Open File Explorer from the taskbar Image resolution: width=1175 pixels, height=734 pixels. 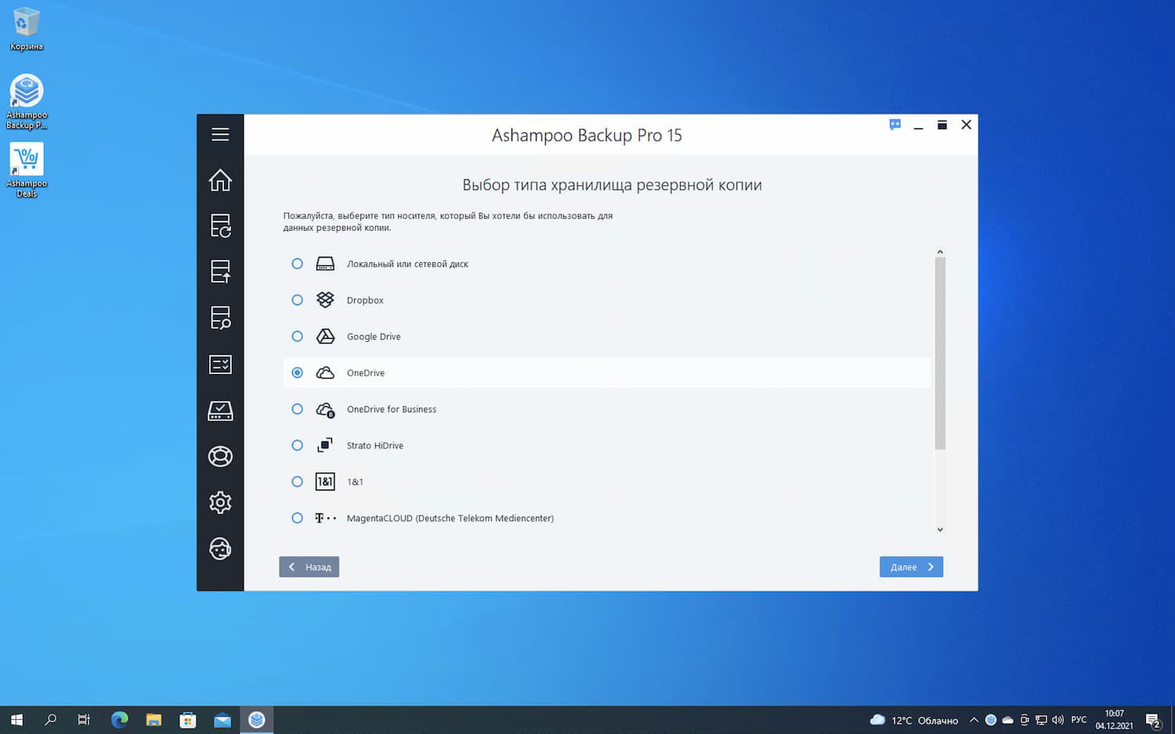click(x=154, y=720)
